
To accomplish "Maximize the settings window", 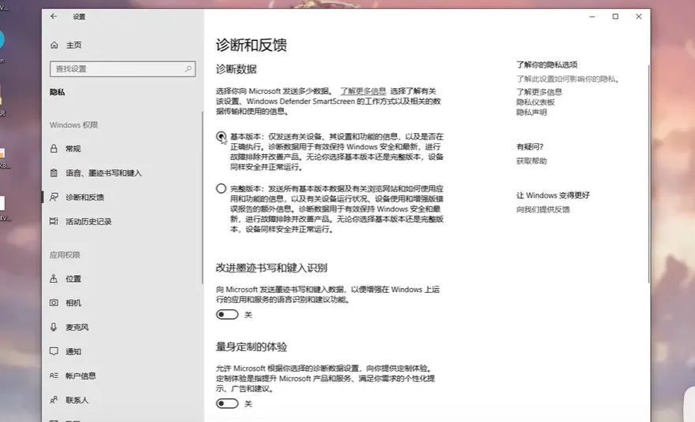I will pyautogui.click(x=615, y=17).
